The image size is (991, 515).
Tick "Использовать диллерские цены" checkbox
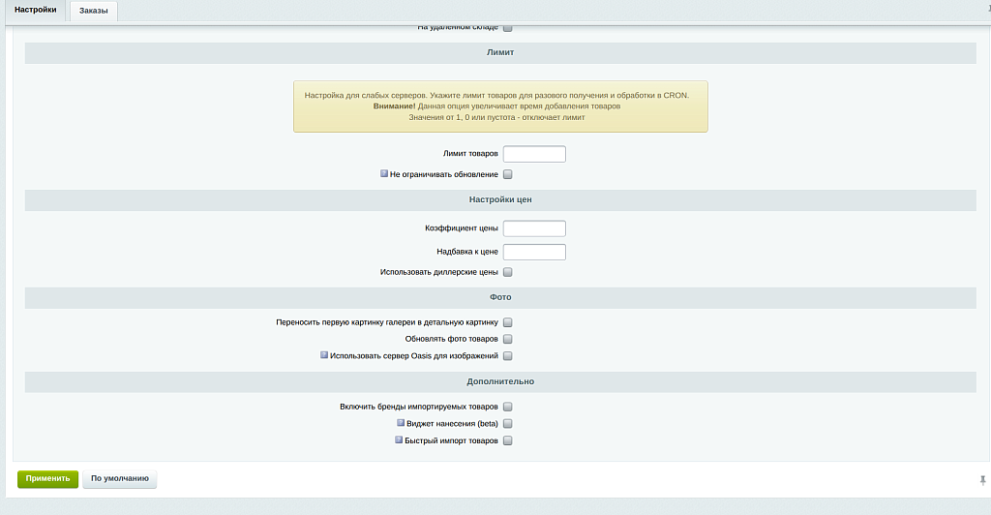tap(507, 273)
